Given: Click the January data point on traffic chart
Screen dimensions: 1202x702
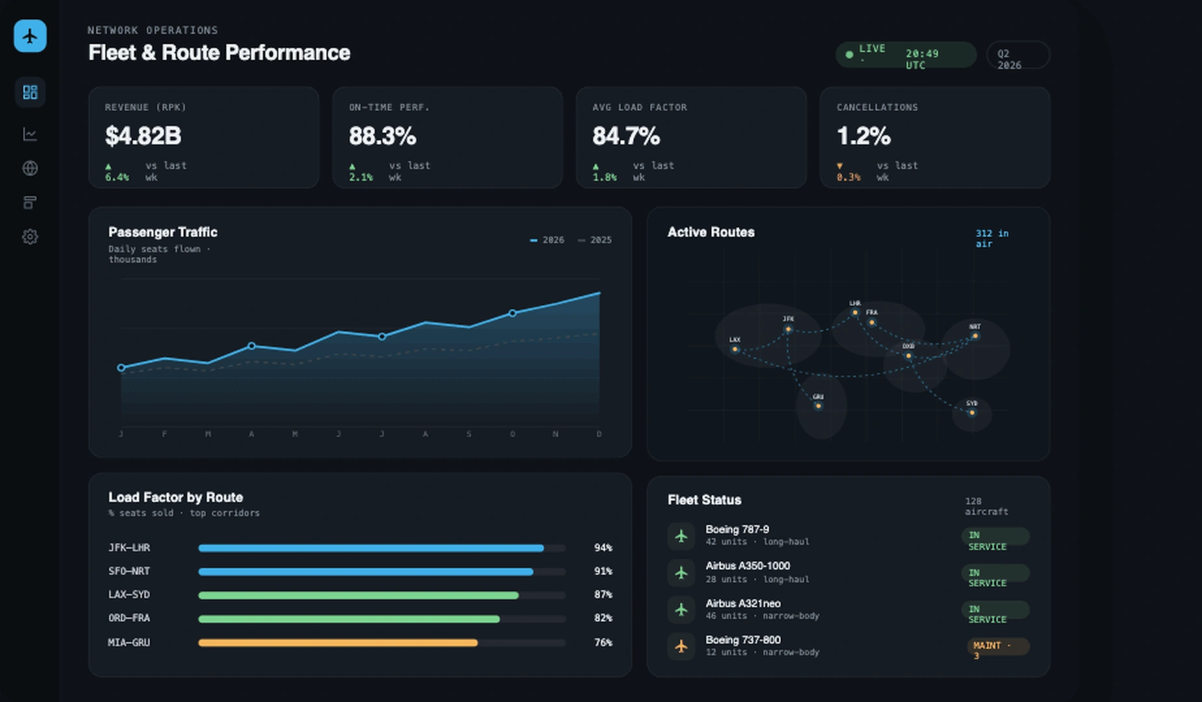Looking at the screenshot, I should tap(121, 368).
